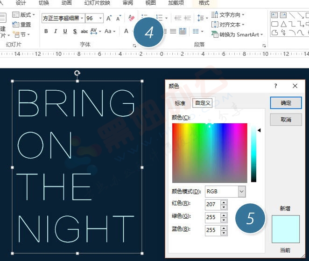The width and height of the screenshot is (309, 261).
Task: Open the font name dropdown
Action: click(82, 19)
